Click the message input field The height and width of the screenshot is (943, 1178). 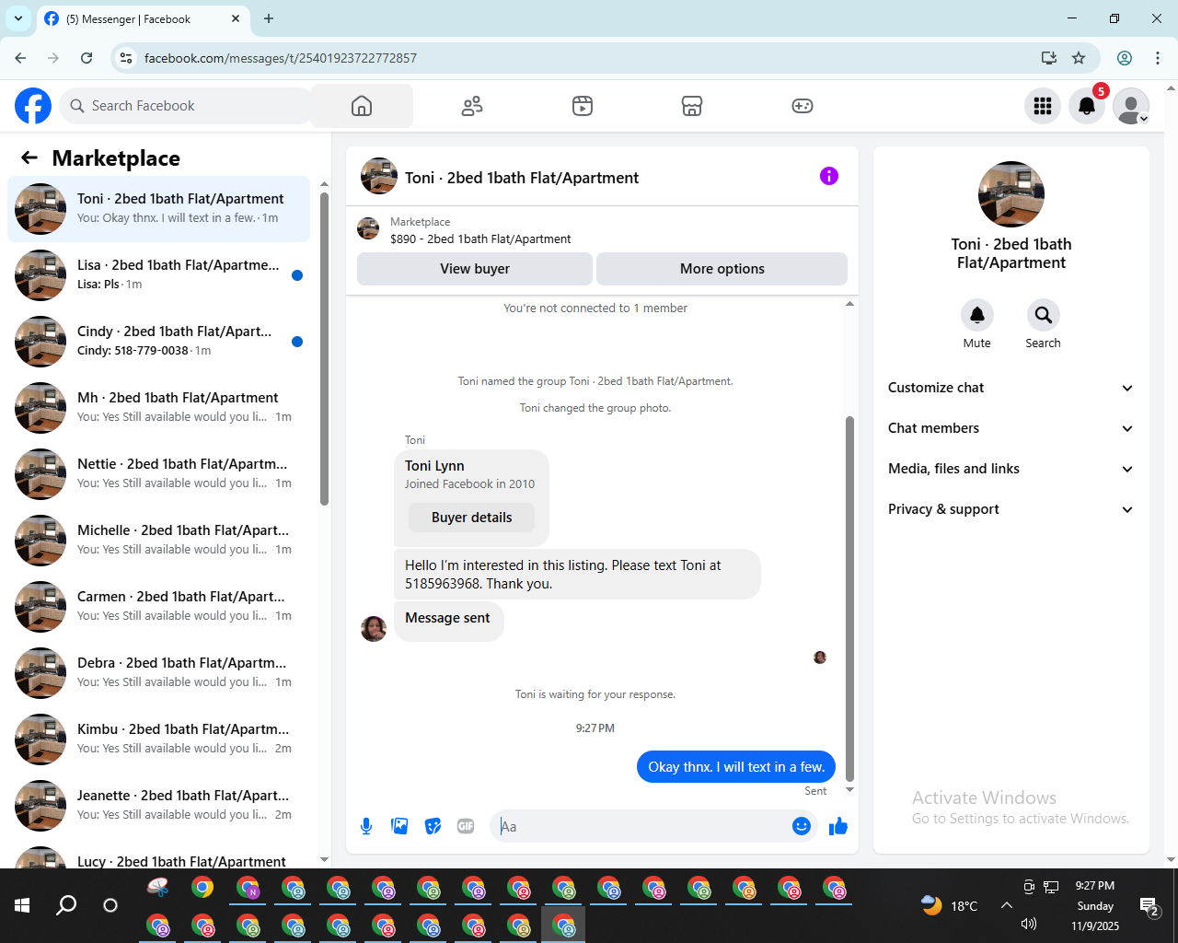click(x=642, y=826)
